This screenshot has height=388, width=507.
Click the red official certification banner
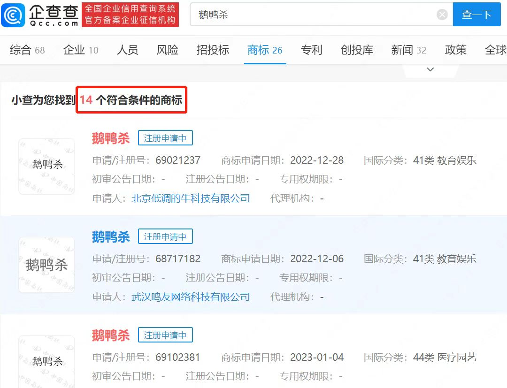[x=130, y=15]
